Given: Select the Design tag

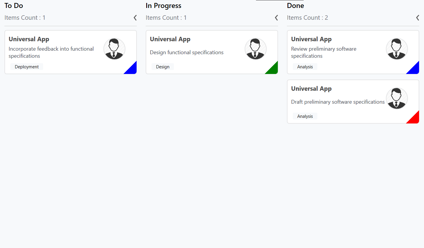Looking at the screenshot, I should (163, 67).
